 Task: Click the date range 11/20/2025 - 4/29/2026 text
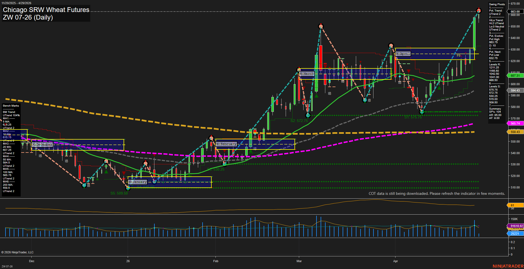pos(17,3)
